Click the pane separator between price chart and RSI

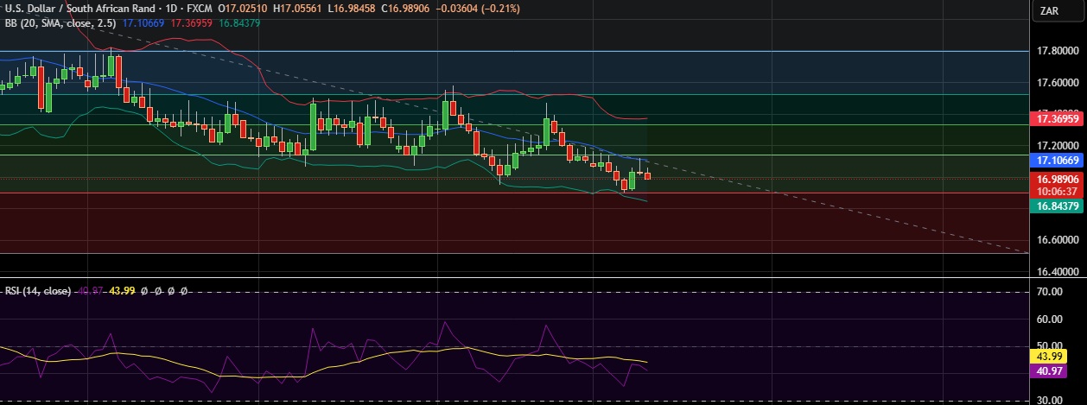518,278
